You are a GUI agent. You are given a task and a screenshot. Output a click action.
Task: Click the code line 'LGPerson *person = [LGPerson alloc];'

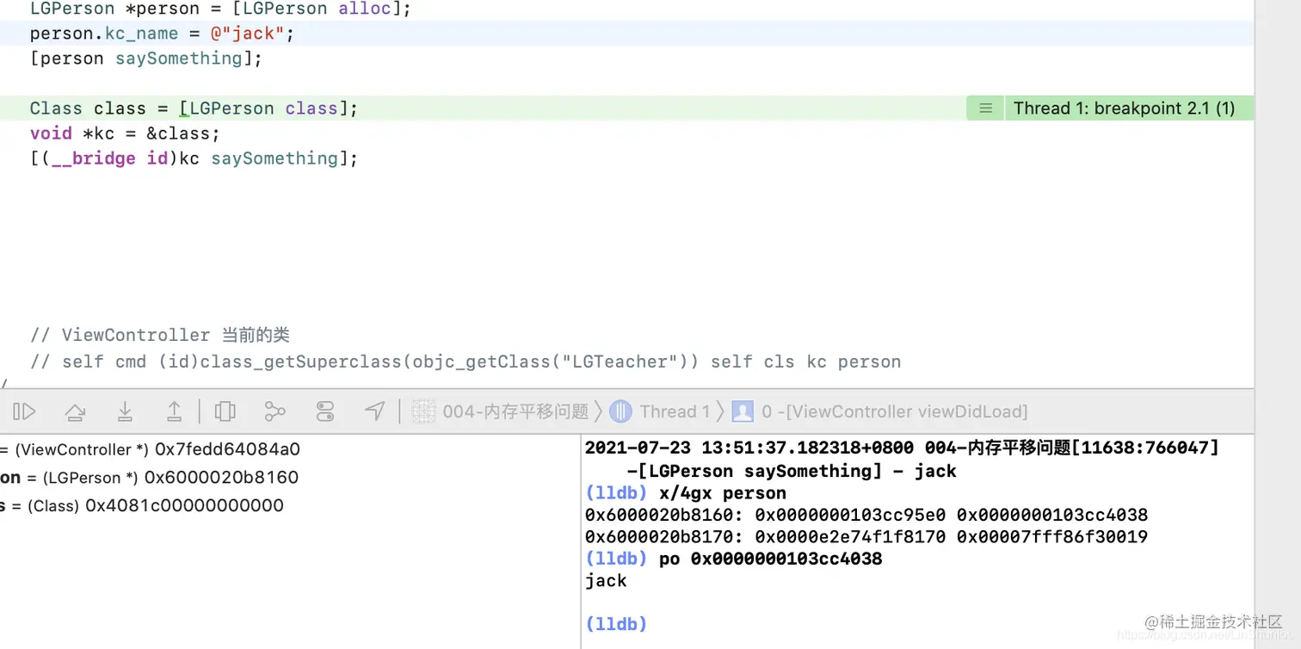[x=221, y=9]
